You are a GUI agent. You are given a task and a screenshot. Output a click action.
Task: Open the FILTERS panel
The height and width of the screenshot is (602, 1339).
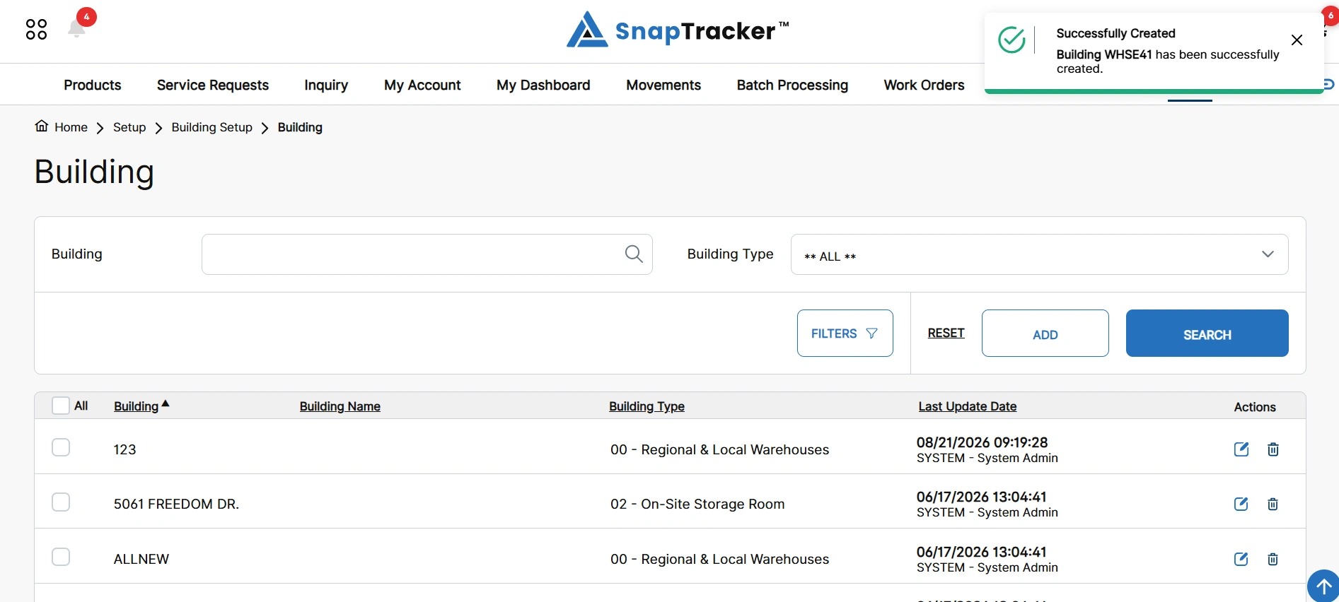[845, 333]
